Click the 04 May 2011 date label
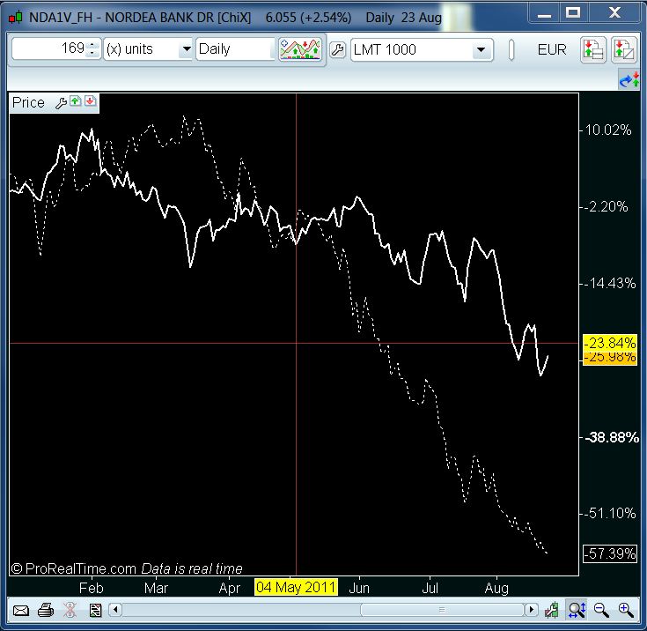 [296, 587]
